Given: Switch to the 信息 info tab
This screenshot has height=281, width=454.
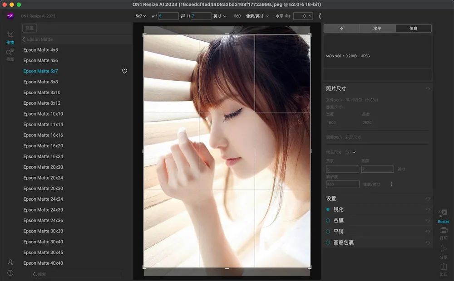Looking at the screenshot, I should tap(413, 29).
